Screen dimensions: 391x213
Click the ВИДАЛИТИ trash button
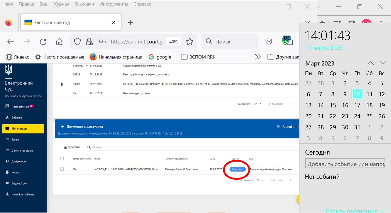pos(72,147)
